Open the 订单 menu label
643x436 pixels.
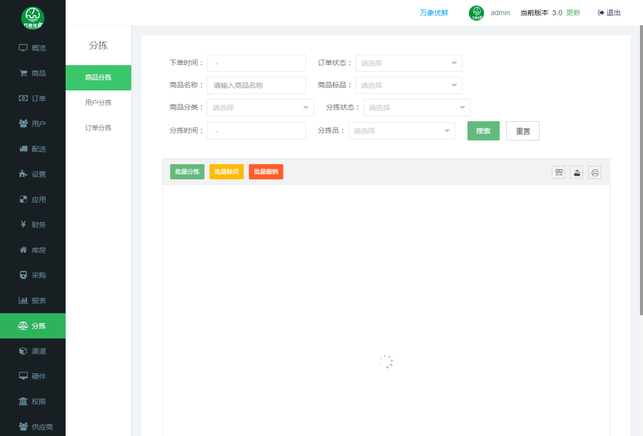39,99
